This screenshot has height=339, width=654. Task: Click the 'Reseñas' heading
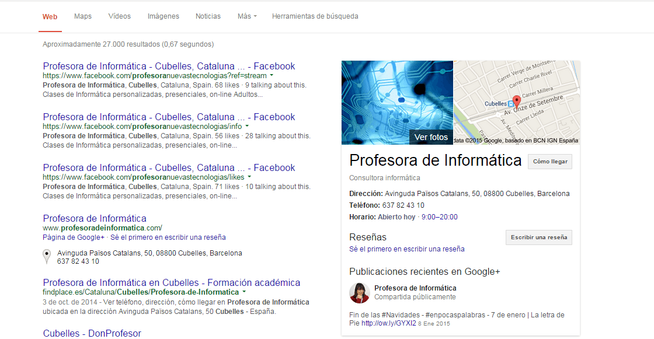click(x=368, y=237)
